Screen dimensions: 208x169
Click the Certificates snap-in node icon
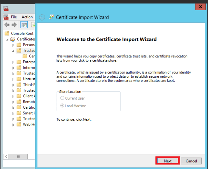click(x=13, y=39)
